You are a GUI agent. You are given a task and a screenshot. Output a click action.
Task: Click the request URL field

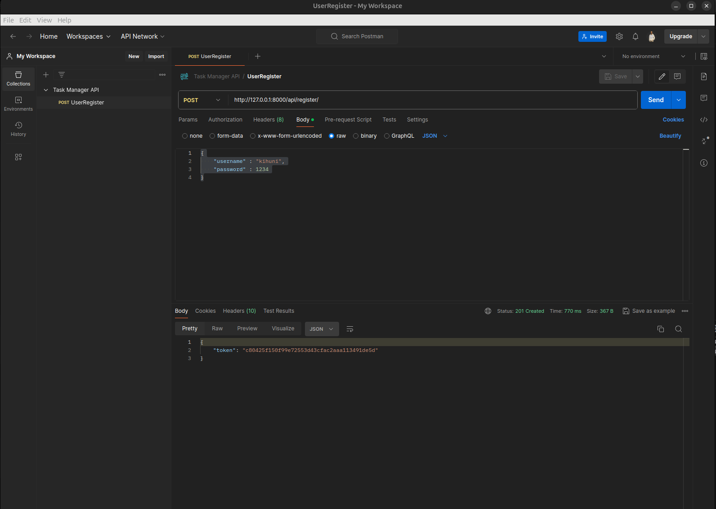pyautogui.click(x=433, y=100)
